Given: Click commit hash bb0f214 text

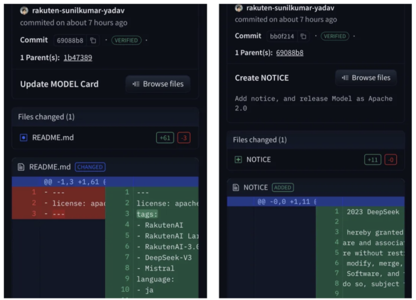Looking at the screenshot, I should (282, 36).
